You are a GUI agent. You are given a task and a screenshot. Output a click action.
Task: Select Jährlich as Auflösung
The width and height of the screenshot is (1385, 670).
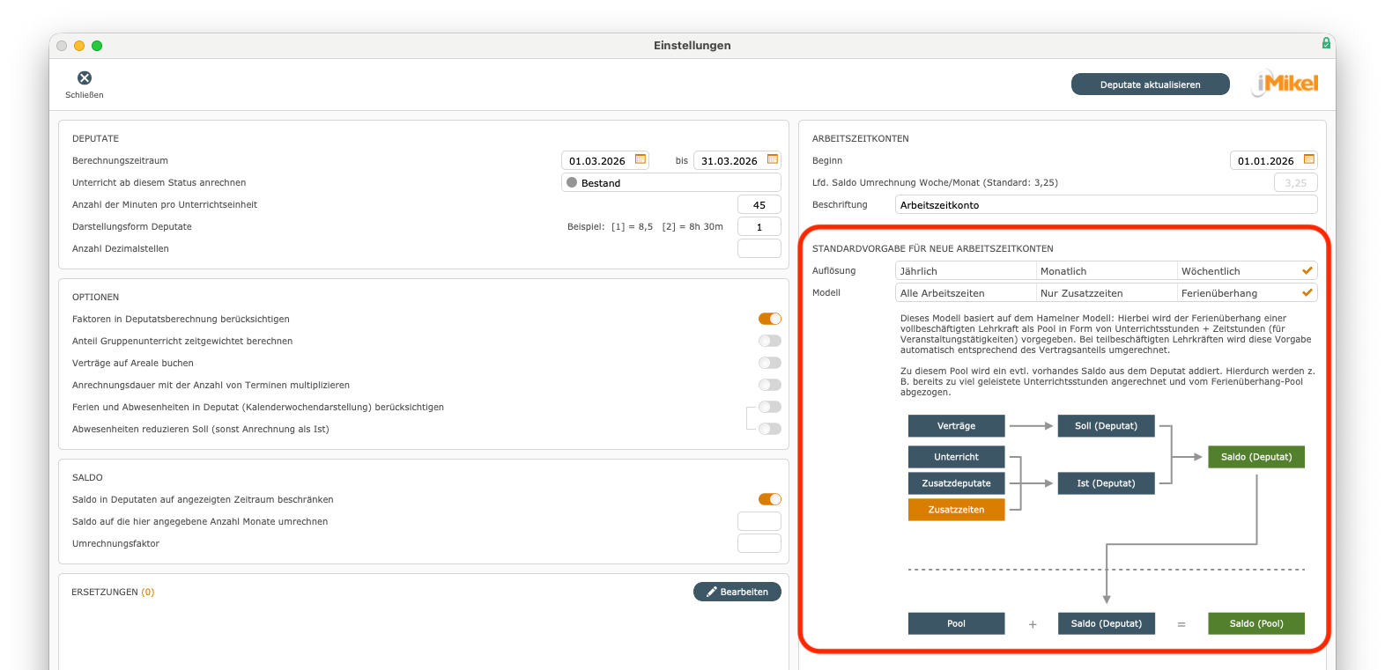(x=965, y=271)
